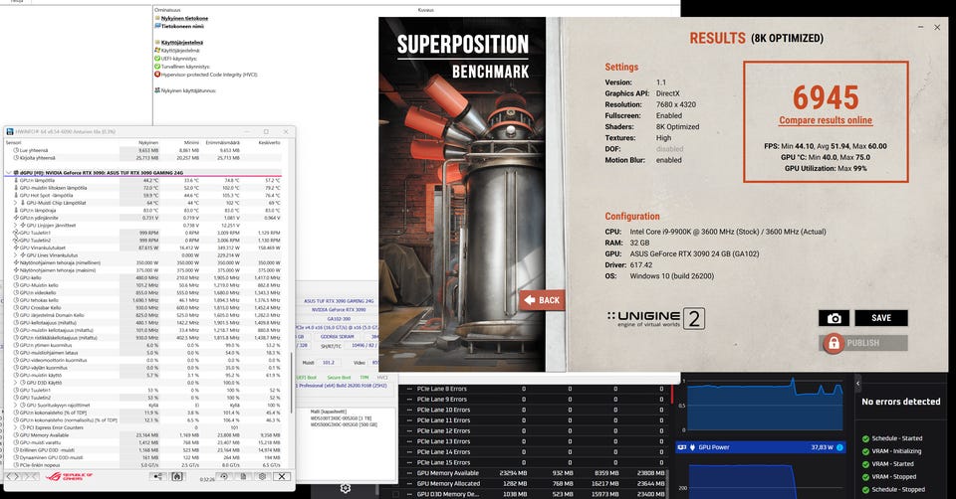The height and width of the screenshot is (499, 956).
Task: Click the gear icon below the disk list
Action: pyautogui.click(x=346, y=489)
